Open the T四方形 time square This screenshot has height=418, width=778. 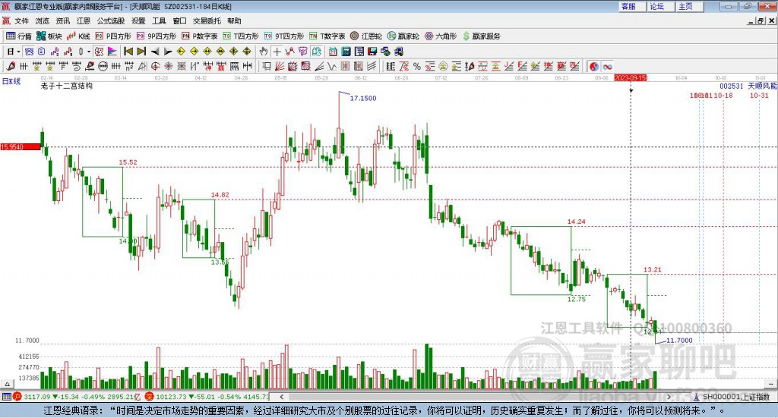point(241,36)
